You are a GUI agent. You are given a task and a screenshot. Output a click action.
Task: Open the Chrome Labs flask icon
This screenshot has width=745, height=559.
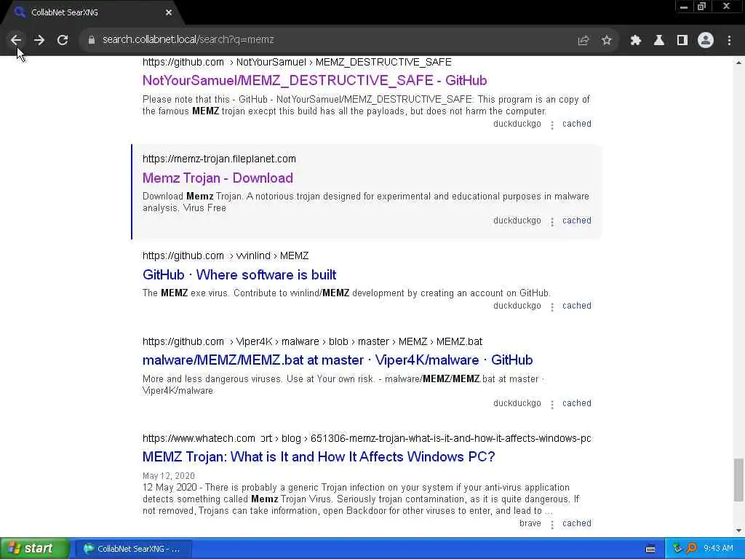point(659,41)
